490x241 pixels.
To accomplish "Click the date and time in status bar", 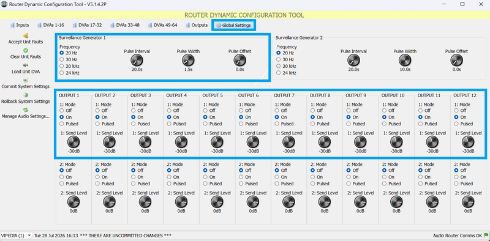I will (56, 235).
